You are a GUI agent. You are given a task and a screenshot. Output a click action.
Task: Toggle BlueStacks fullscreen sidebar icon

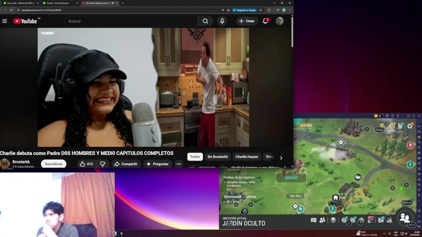click(419, 121)
